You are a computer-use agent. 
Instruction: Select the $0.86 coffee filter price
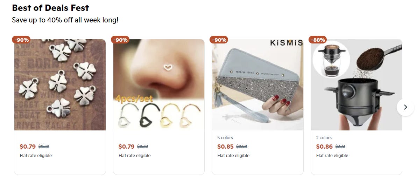(x=324, y=147)
